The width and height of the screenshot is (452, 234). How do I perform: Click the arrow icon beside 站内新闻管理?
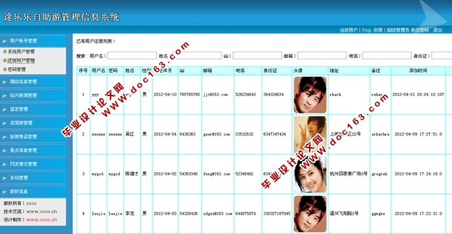(x=5, y=95)
